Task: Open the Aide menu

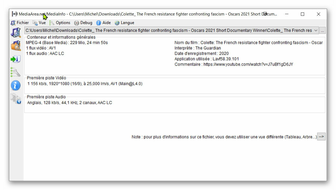Action: tap(103, 23)
